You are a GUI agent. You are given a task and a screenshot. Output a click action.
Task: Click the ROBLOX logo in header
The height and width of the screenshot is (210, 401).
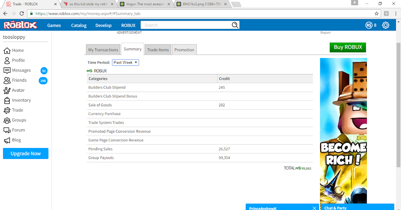20,25
